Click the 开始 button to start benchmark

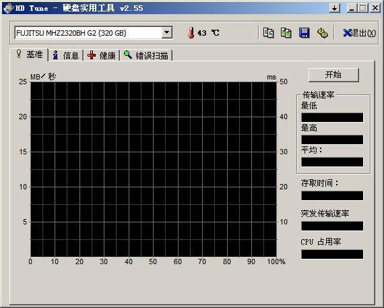(x=333, y=75)
